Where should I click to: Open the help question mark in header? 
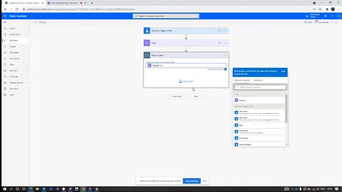332,16
